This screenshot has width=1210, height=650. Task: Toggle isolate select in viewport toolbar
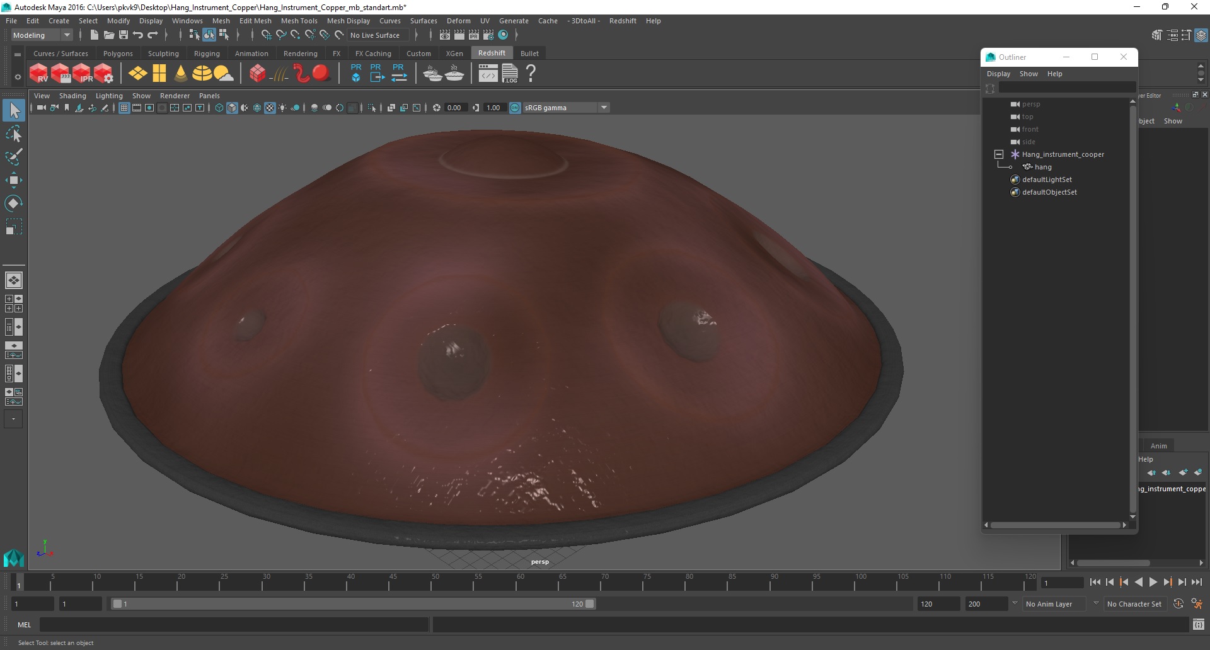(x=372, y=108)
